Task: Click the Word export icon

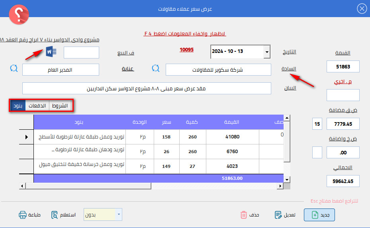Action: tap(52, 52)
